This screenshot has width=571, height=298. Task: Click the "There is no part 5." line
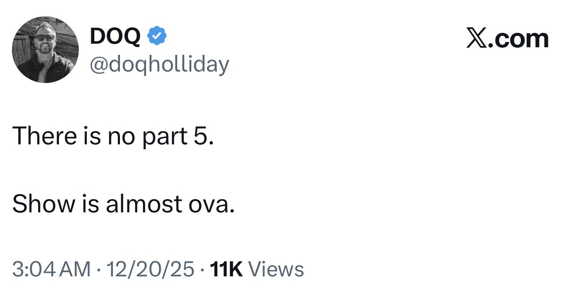pyautogui.click(x=113, y=136)
